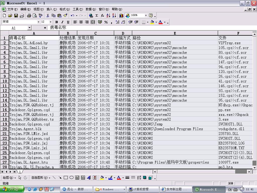Viewport: 257px width, 193px height.
Task: Switch to 计算机管理 taskbar window
Action: (x=143, y=189)
